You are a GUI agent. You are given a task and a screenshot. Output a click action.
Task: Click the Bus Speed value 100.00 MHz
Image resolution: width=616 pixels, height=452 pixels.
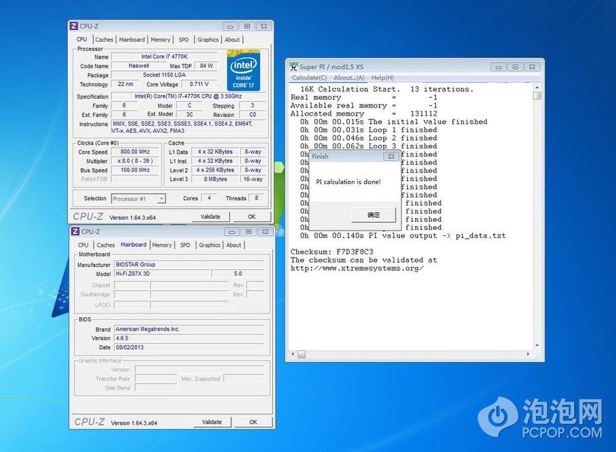pyautogui.click(x=135, y=170)
